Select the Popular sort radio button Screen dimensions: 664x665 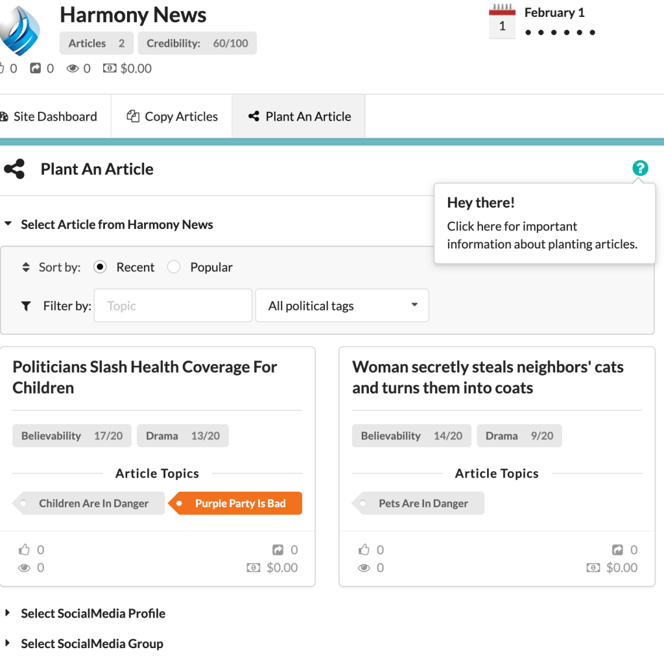click(x=174, y=267)
